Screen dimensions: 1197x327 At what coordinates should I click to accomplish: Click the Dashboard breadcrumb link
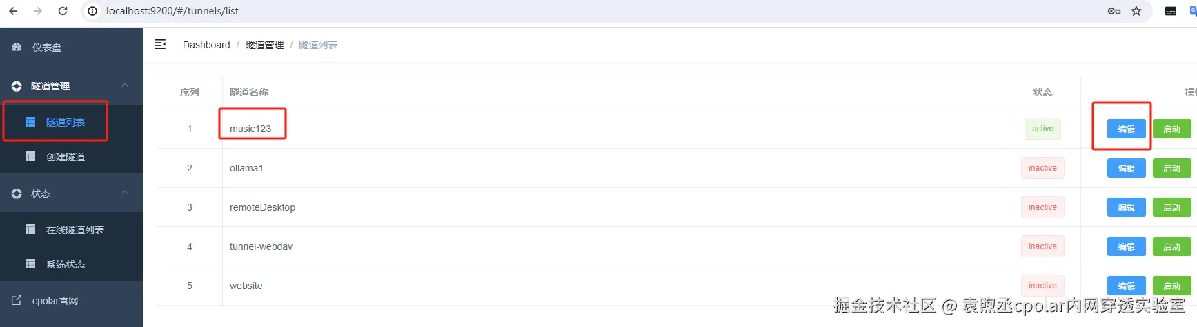pos(206,45)
